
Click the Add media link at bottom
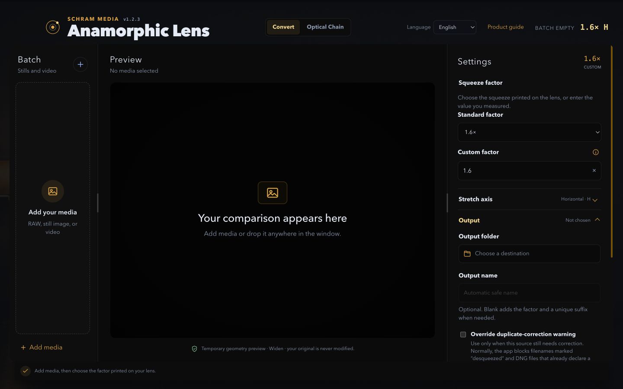pyautogui.click(x=42, y=347)
